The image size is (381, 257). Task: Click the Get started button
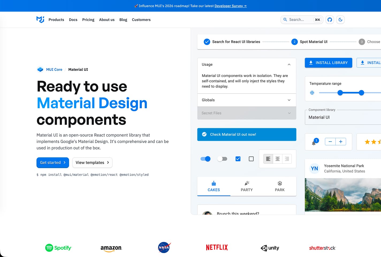point(53,163)
